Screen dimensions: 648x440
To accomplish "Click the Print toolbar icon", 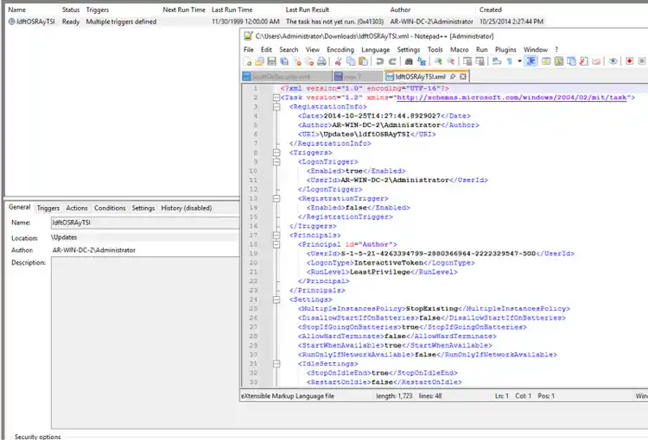I will click(321, 62).
